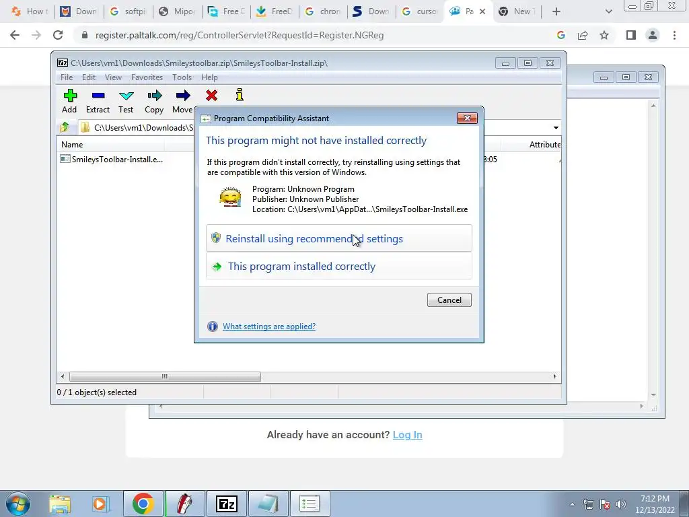Viewport: 689px width, 517px height.
Task: Open Windows Start menu
Action: (17, 504)
